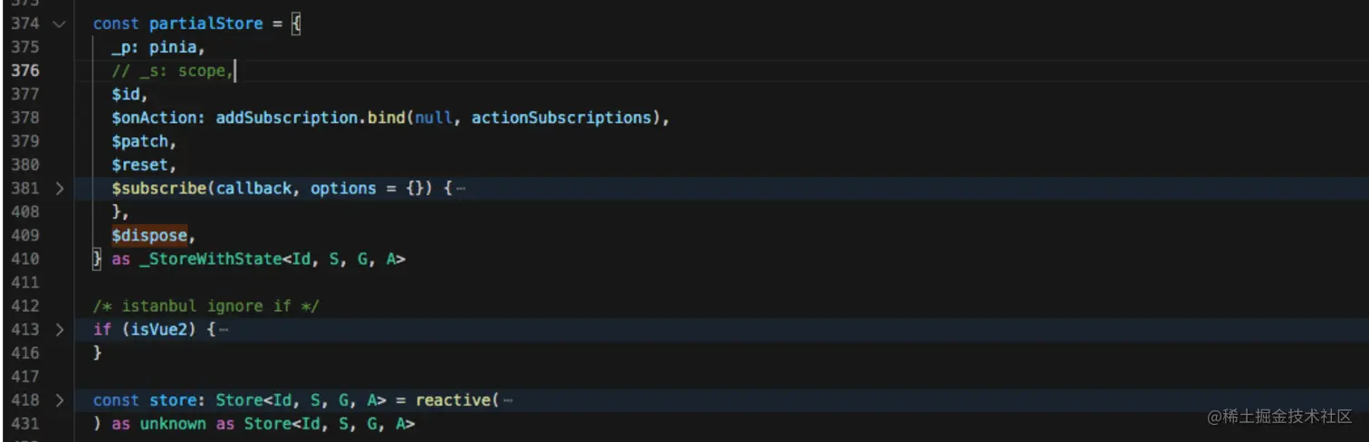
Task: Click the folded ellipsis after $subscribe
Action: pyautogui.click(x=461, y=189)
